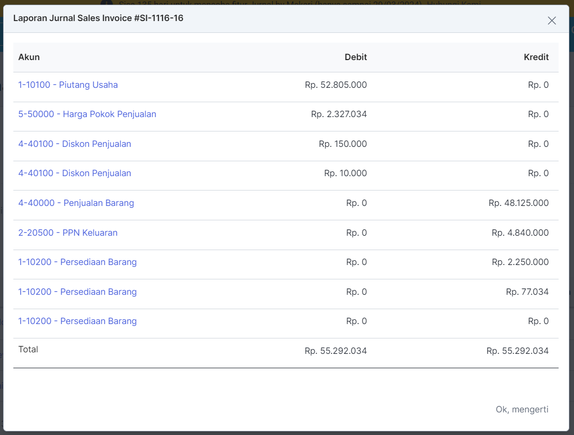The height and width of the screenshot is (435, 574).
Task: Click the PPN Keluaran credit amount Rp. 4.840.000
Action: click(x=520, y=233)
